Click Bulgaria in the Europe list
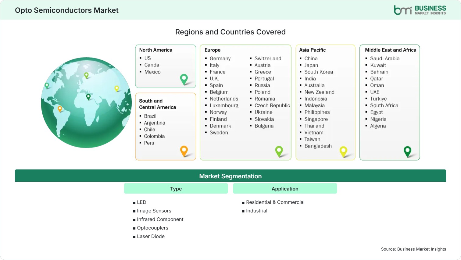This screenshot has height=260, width=461. click(264, 126)
